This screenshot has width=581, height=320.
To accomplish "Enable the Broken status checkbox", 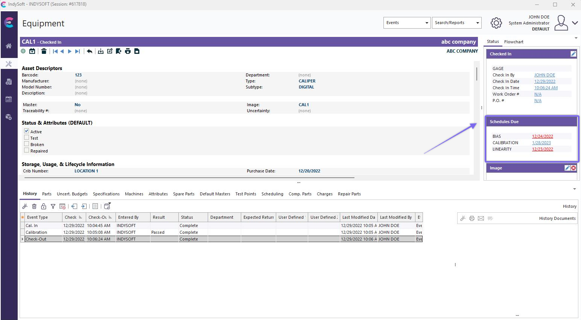I will (27, 144).
